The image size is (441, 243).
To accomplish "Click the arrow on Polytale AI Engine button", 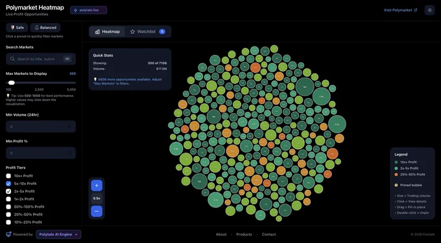I will [76, 235].
